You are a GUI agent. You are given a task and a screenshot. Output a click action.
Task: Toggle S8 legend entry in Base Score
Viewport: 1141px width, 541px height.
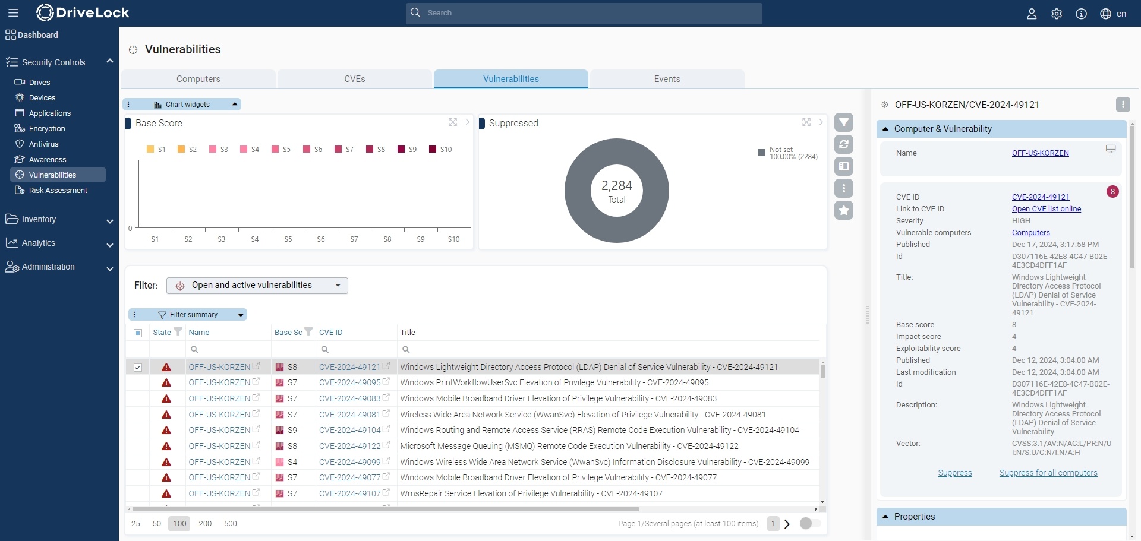pyautogui.click(x=376, y=149)
